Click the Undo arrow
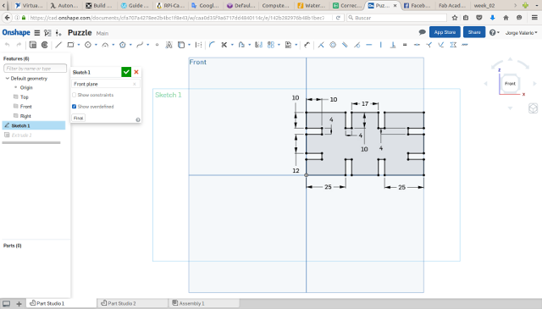The width and height of the screenshot is (542, 309). 8,45
